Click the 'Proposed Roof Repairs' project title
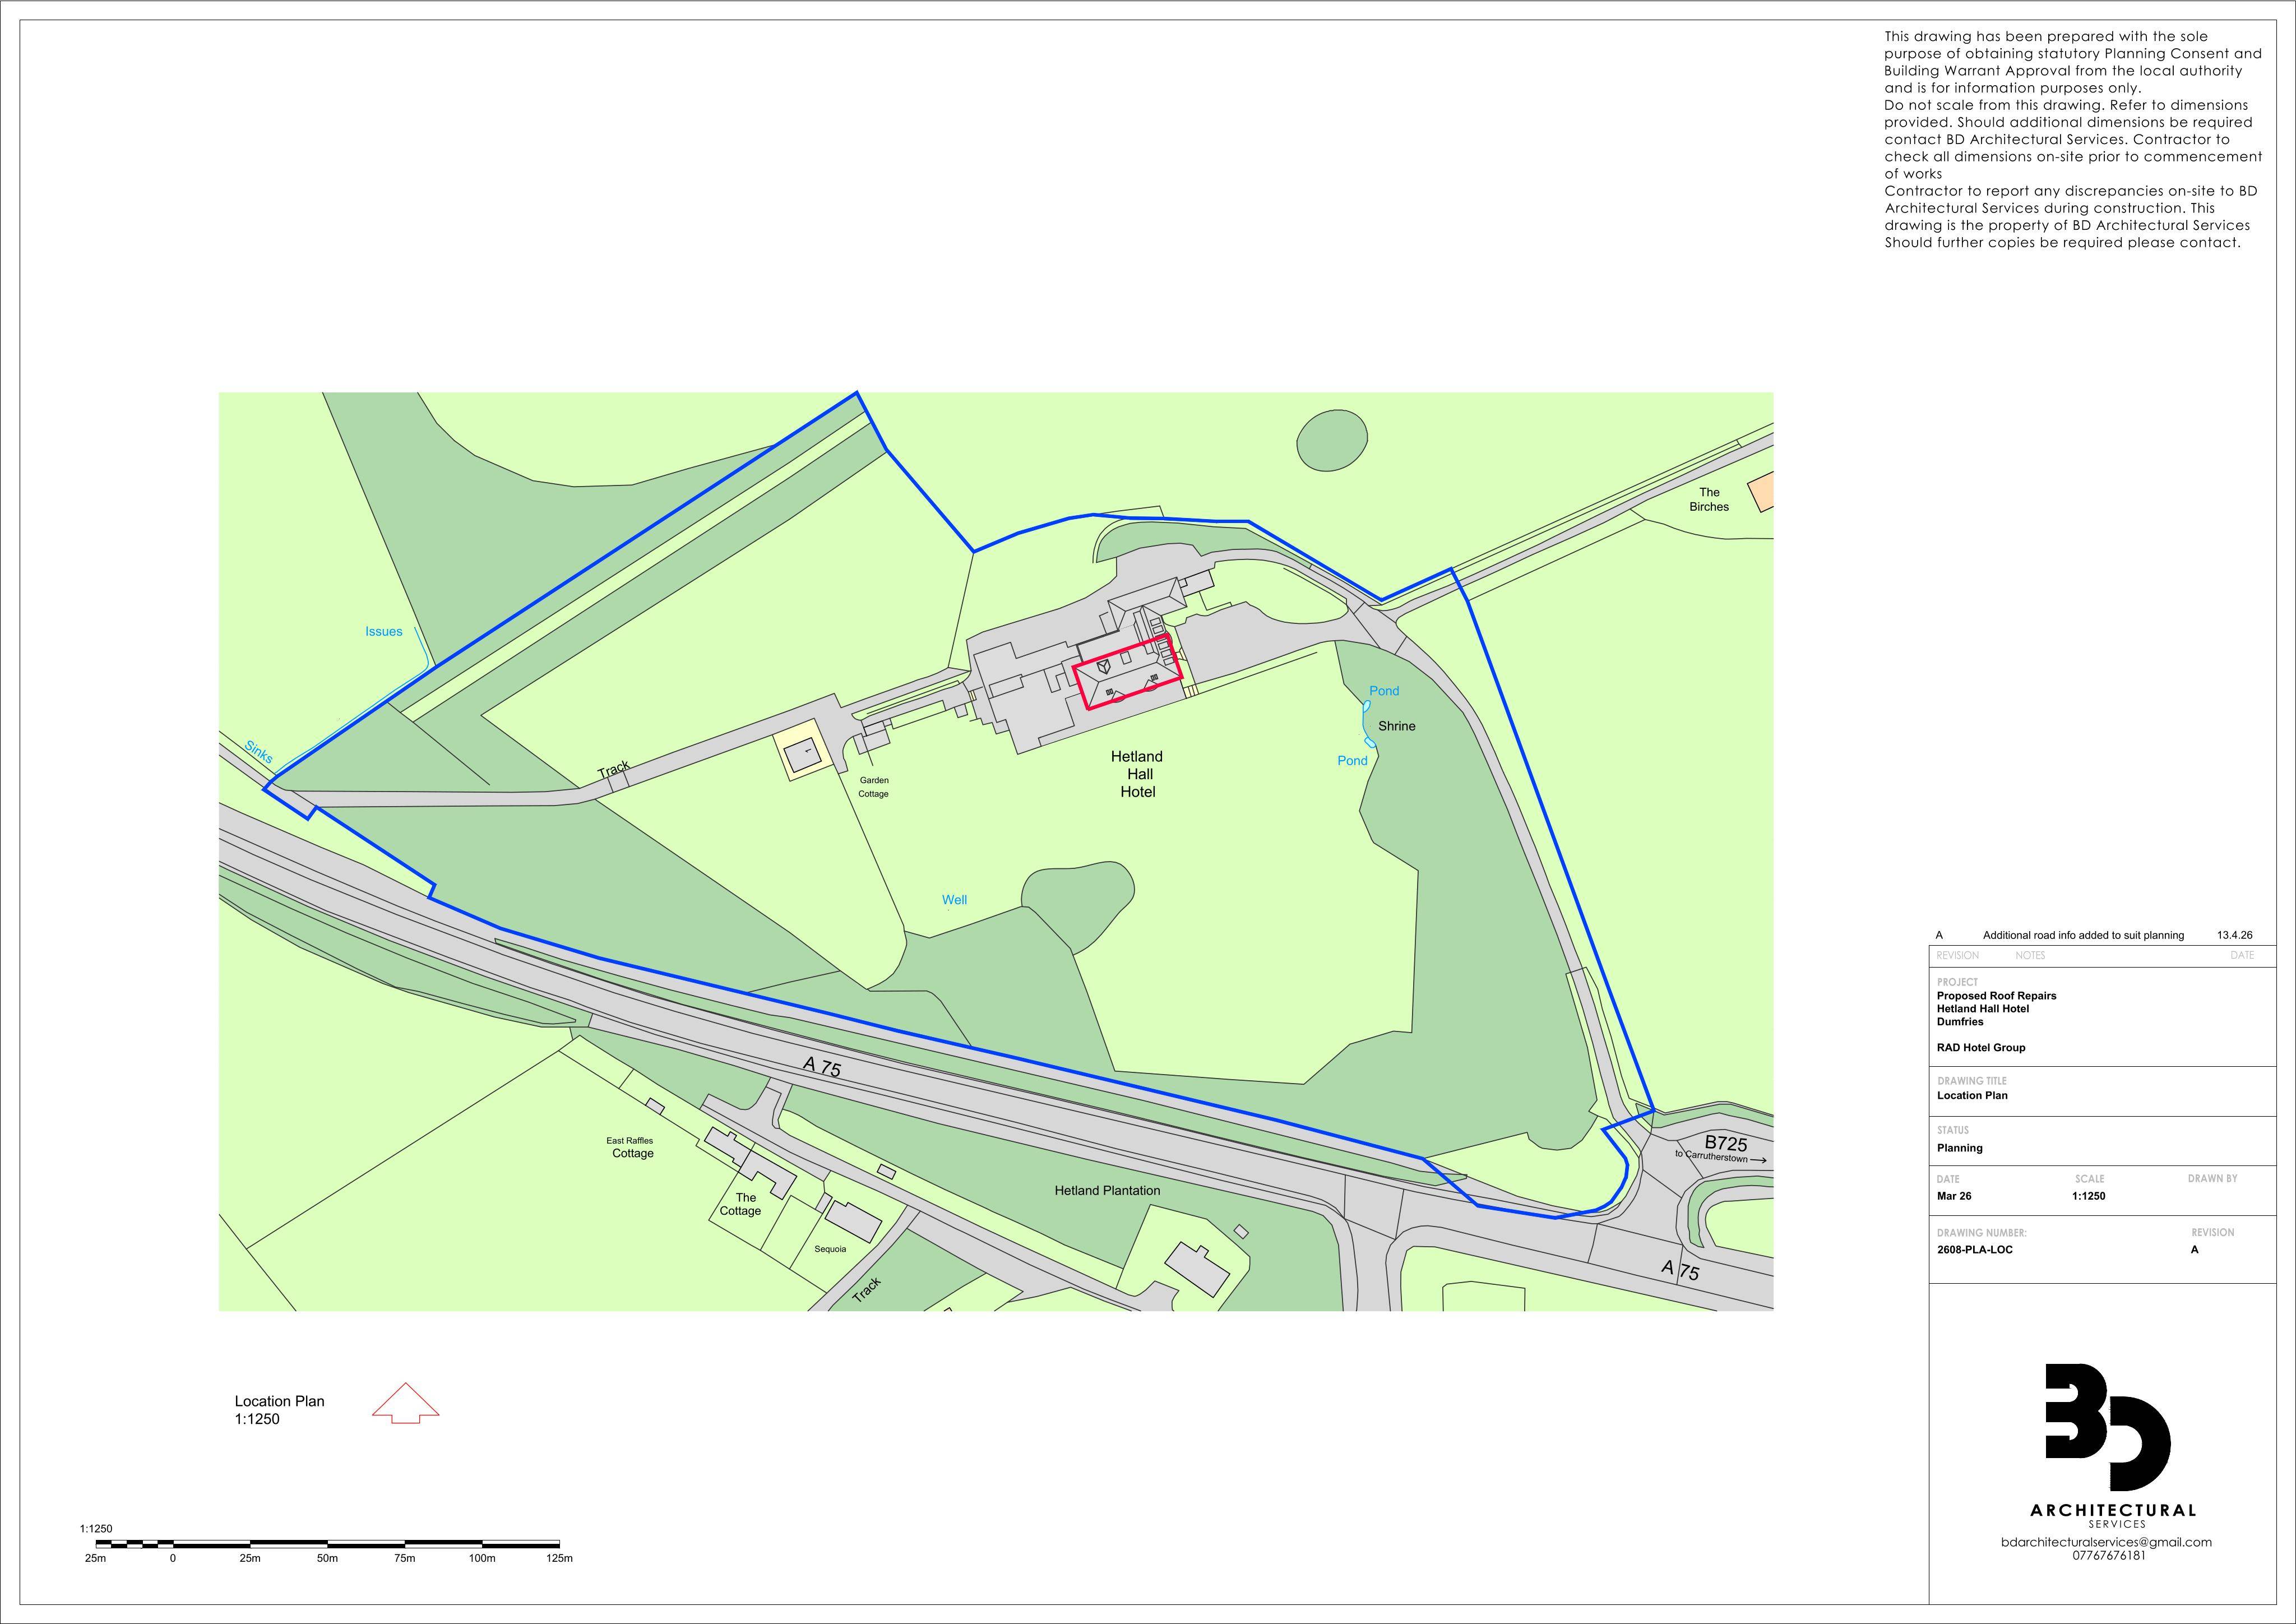 pyautogui.click(x=1996, y=996)
